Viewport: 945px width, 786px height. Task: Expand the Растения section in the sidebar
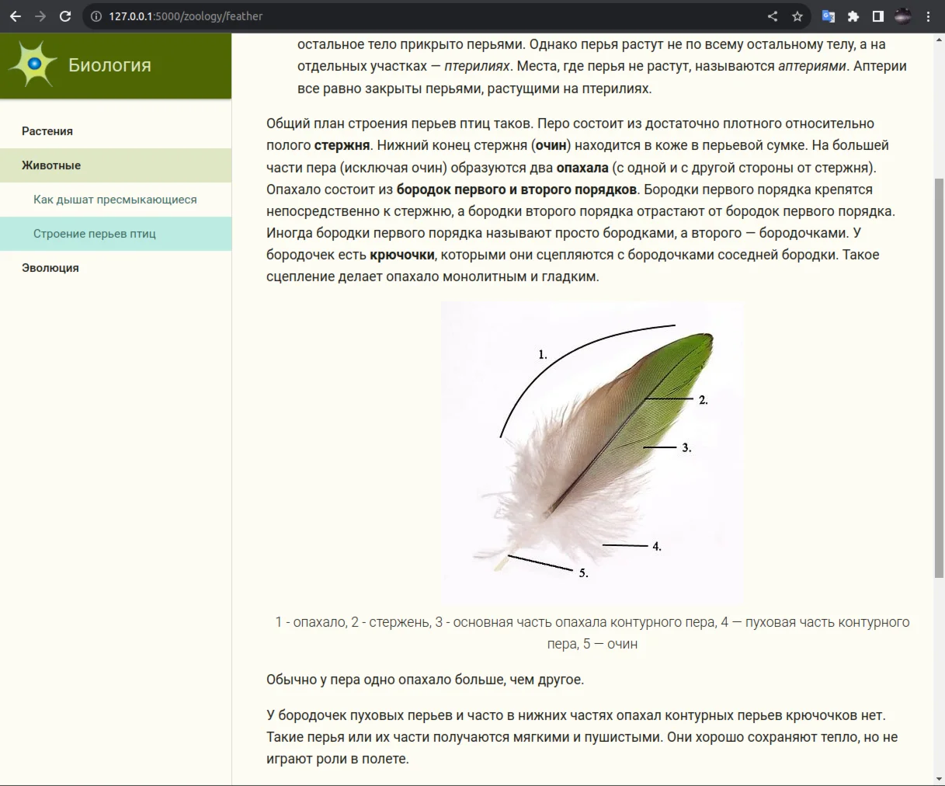point(47,131)
